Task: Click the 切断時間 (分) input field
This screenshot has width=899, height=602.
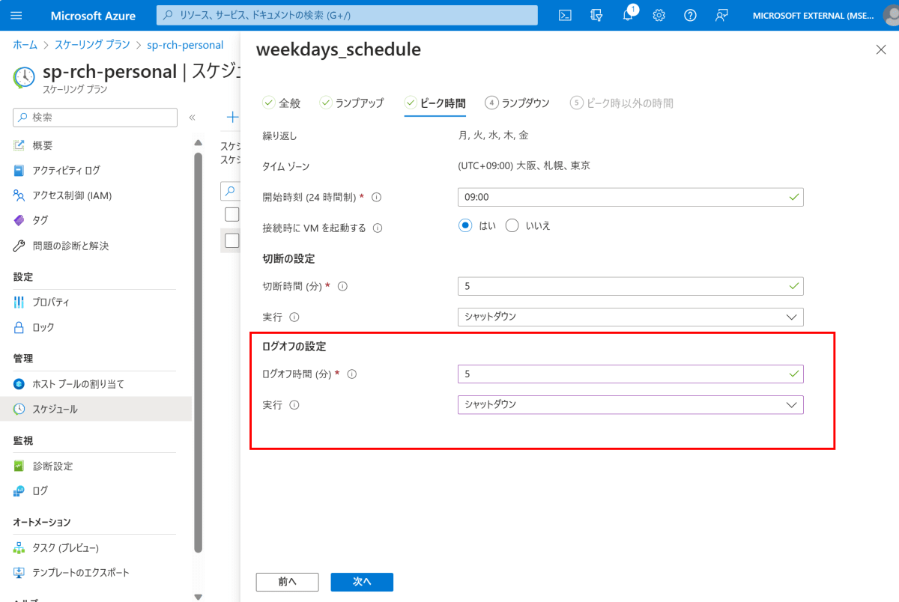Action: point(630,286)
